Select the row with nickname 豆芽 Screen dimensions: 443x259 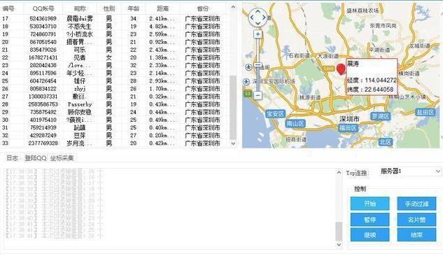coord(113,136)
